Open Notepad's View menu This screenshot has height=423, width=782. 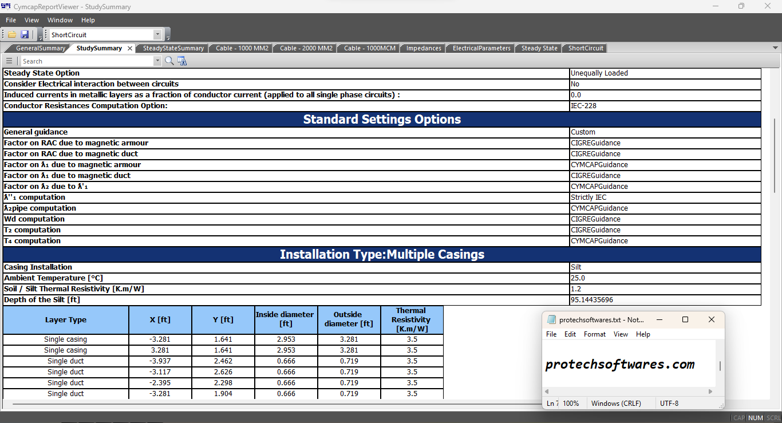[x=621, y=334]
